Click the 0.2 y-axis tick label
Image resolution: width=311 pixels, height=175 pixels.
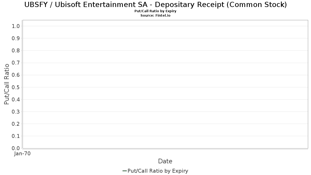tap(16, 124)
